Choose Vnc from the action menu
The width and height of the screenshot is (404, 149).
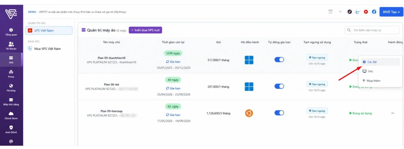[380, 71]
